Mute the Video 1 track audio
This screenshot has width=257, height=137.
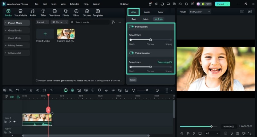click(10, 122)
